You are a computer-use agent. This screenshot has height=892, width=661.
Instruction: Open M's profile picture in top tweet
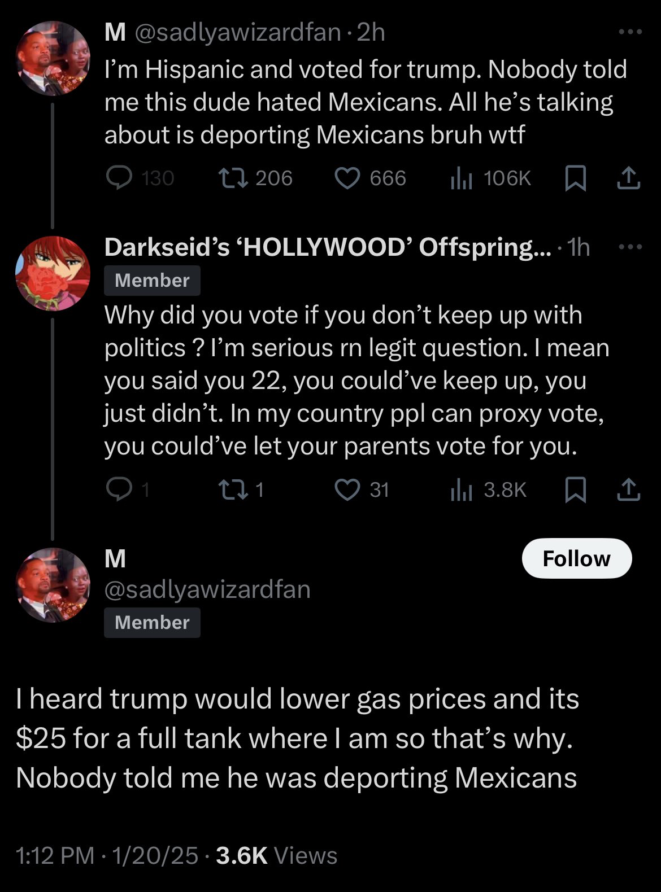click(53, 59)
